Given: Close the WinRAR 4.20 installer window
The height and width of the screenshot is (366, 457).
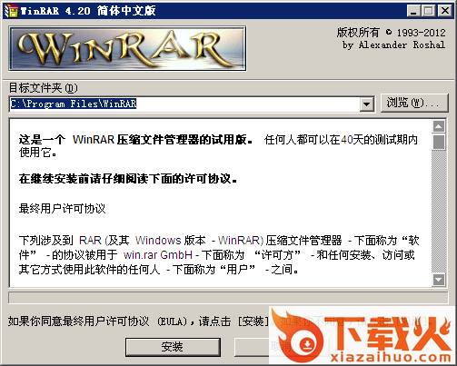Looking at the screenshot, I should click(x=445, y=11).
